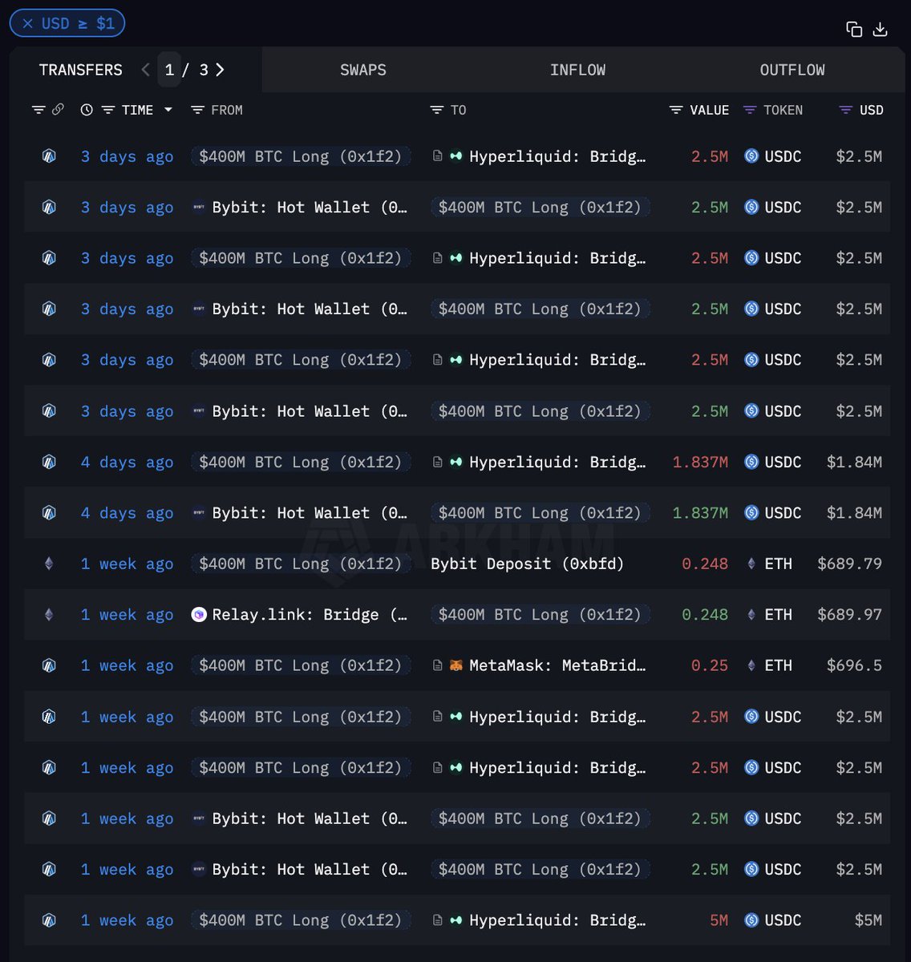911x962 pixels.
Task: Open the TO column filter
Action: pyautogui.click(x=437, y=110)
